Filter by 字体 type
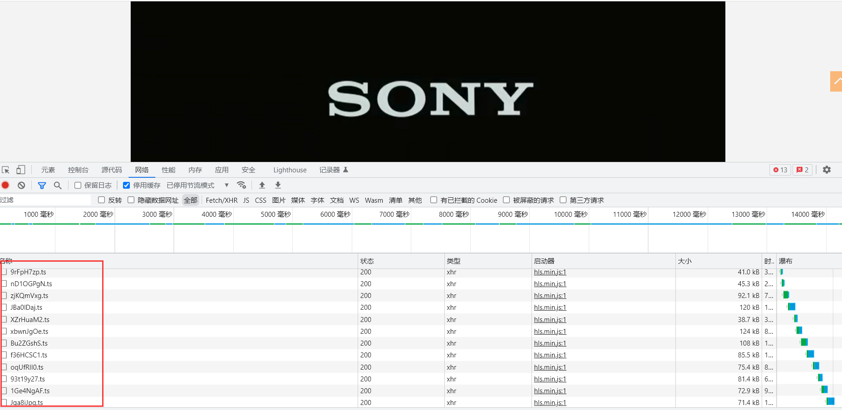The image size is (842, 410). 317,200
